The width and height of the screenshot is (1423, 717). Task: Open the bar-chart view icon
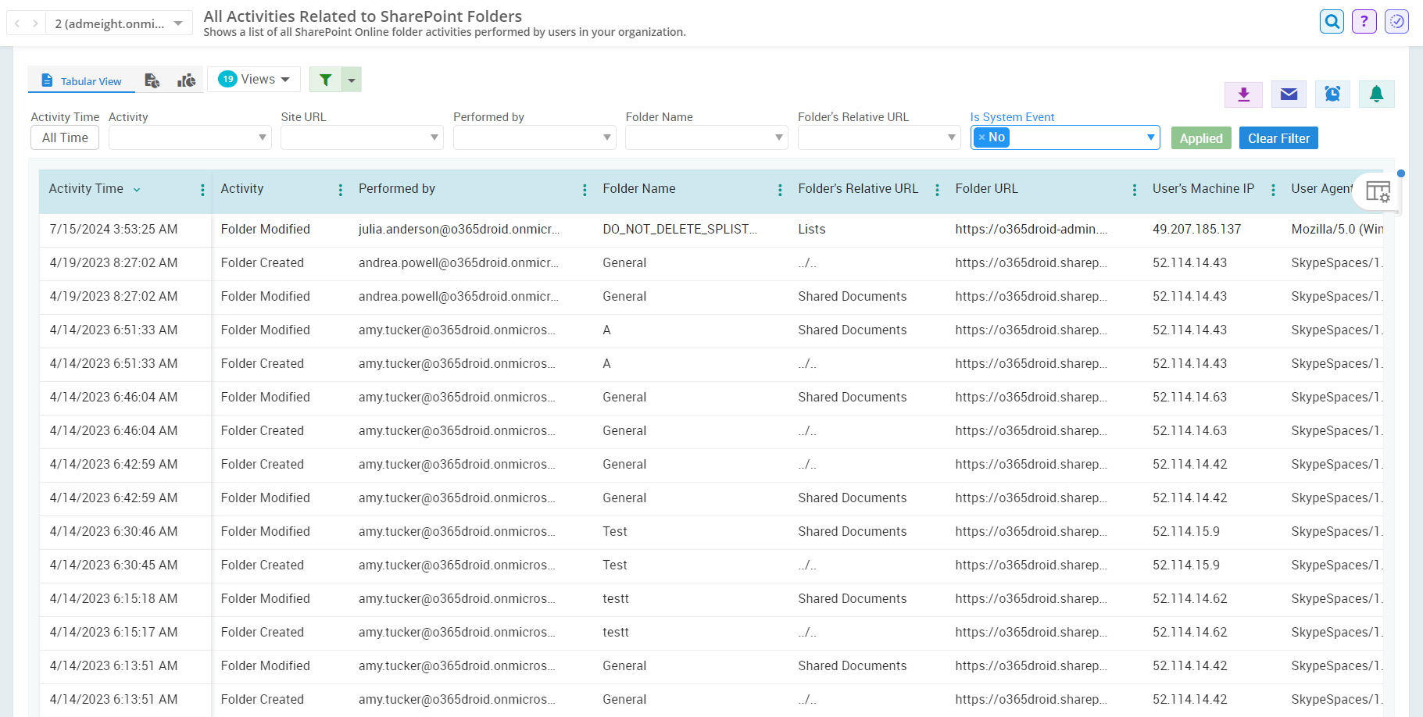pyautogui.click(x=186, y=80)
